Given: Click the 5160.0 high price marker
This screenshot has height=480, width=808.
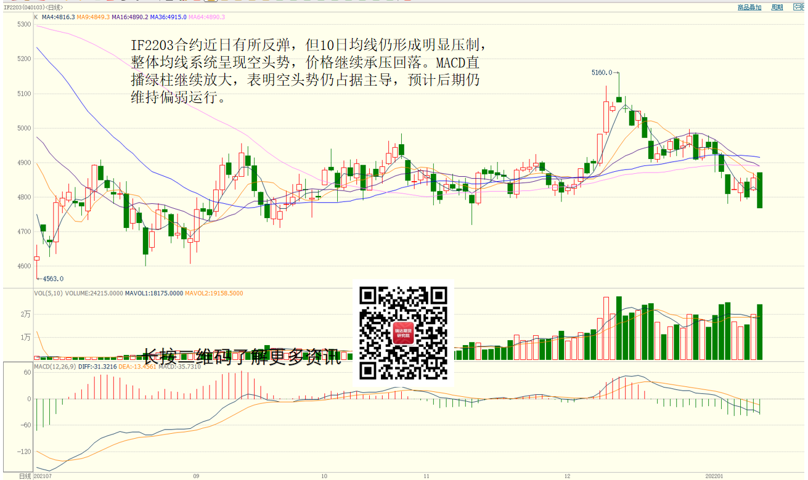Looking at the screenshot, I should [x=602, y=73].
